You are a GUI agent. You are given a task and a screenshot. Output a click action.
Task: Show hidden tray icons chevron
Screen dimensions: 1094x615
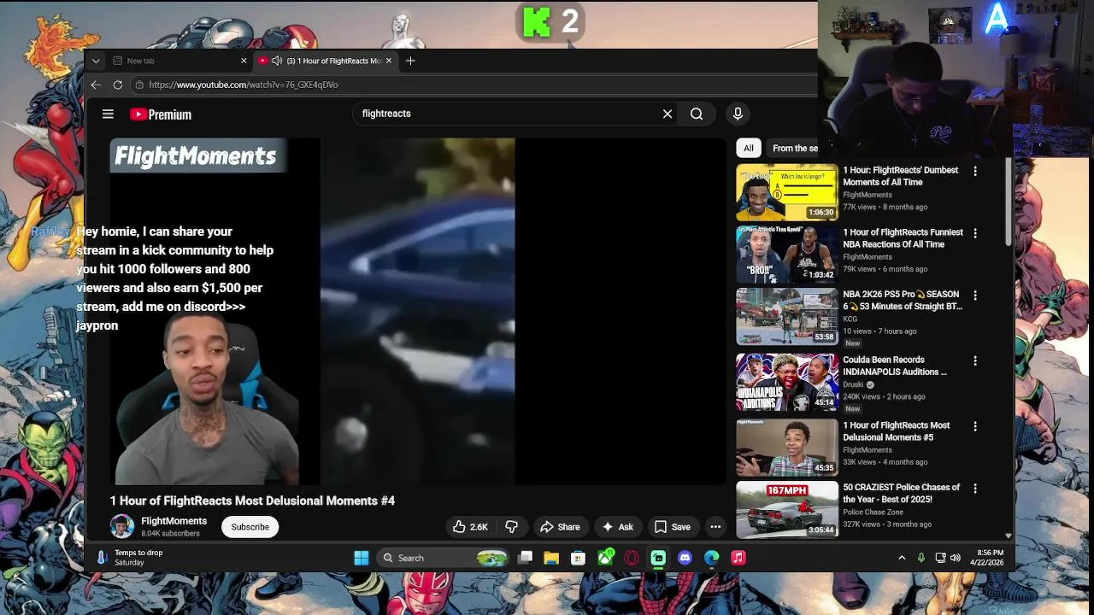(902, 558)
